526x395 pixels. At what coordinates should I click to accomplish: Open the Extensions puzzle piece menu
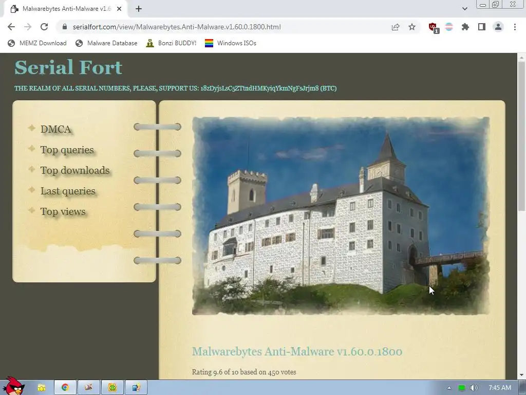(x=465, y=27)
